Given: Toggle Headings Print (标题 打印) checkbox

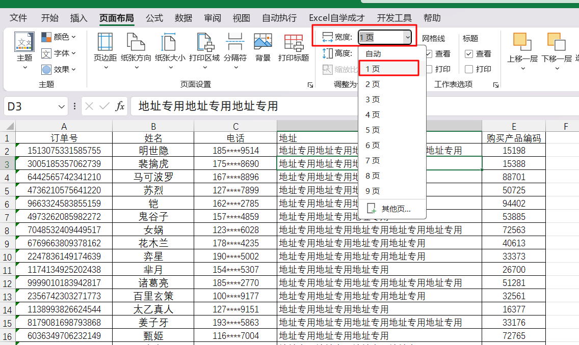Looking at the screenshot, I should coord(468,69).
